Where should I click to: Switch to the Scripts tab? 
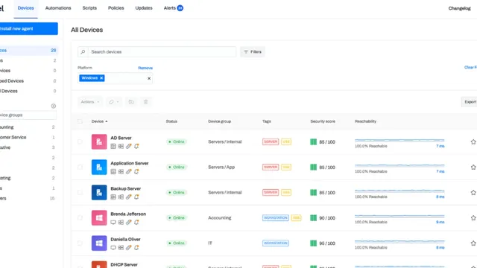[89, 8]
